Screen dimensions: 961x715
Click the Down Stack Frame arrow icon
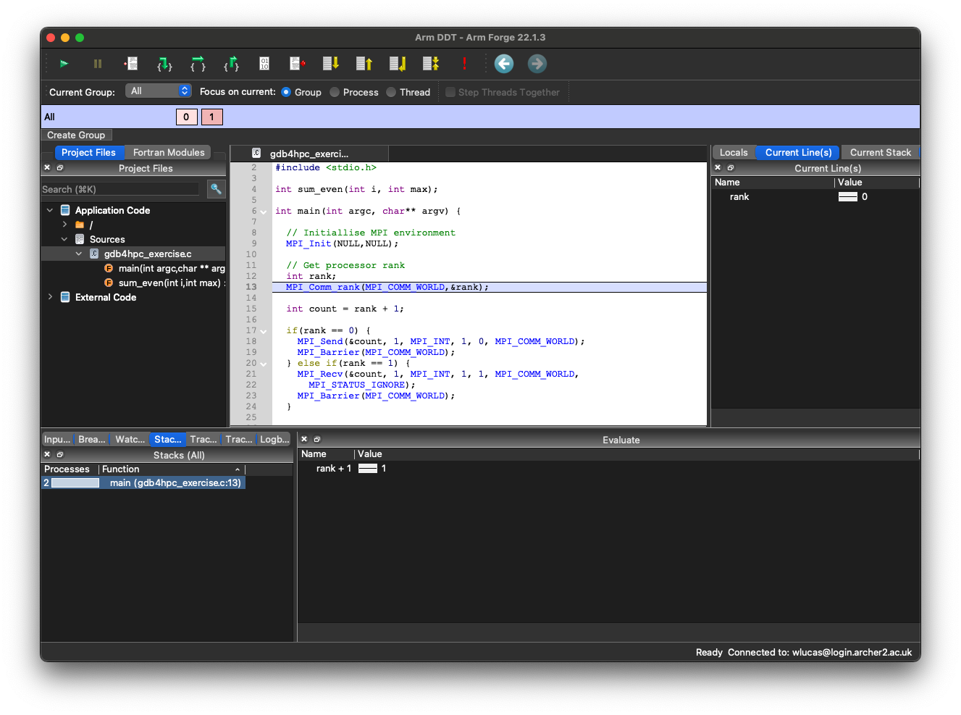(330, 64)
